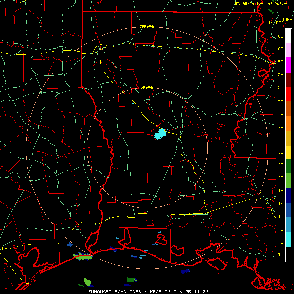This screenshot has width=294, height=294.
Task: Pick the dark orange 46 kft swatch
Action: tap(288, 109)
